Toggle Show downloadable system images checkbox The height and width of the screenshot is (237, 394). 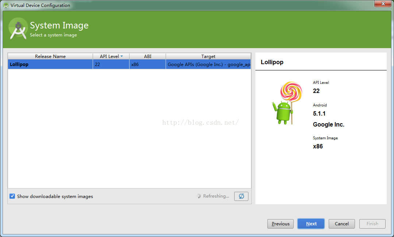tap(12, 196)
